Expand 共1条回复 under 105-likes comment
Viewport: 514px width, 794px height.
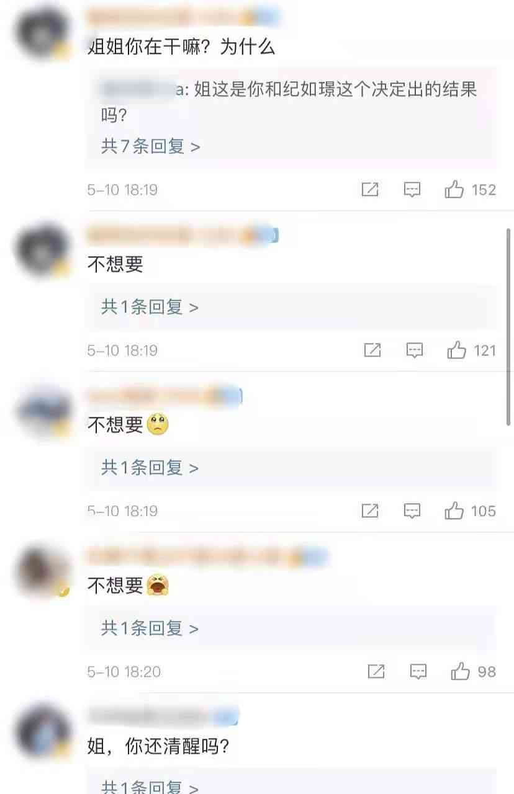click(150, 468)
